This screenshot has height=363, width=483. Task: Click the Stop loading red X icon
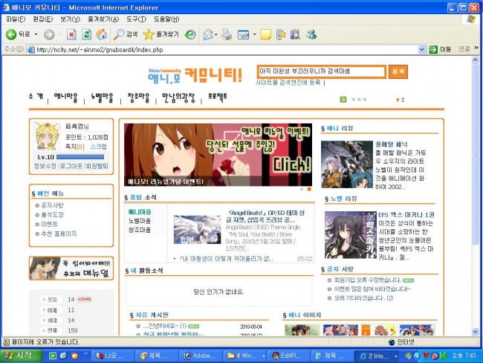point(71,34)
